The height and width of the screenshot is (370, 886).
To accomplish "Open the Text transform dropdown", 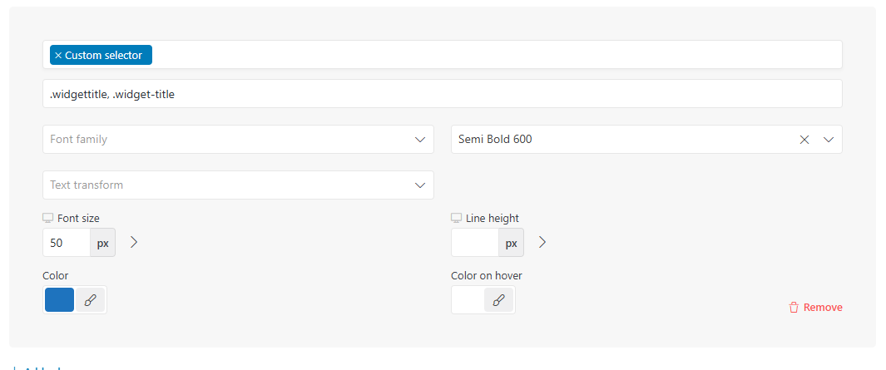I will tap(239, 185).
